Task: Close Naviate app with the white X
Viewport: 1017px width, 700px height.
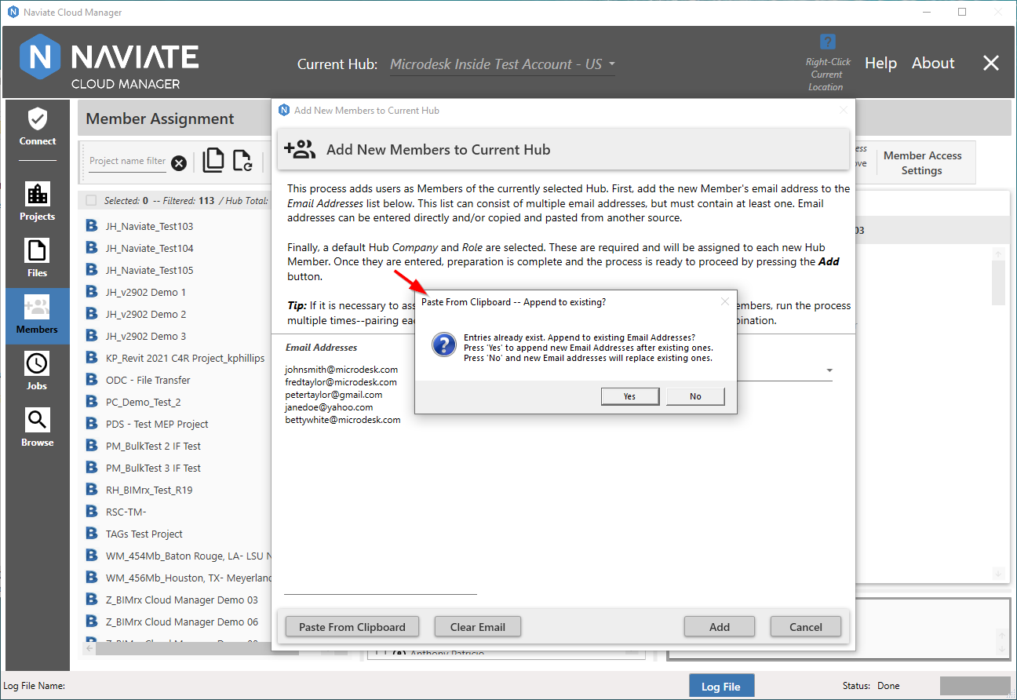Action: click(991, 64)
